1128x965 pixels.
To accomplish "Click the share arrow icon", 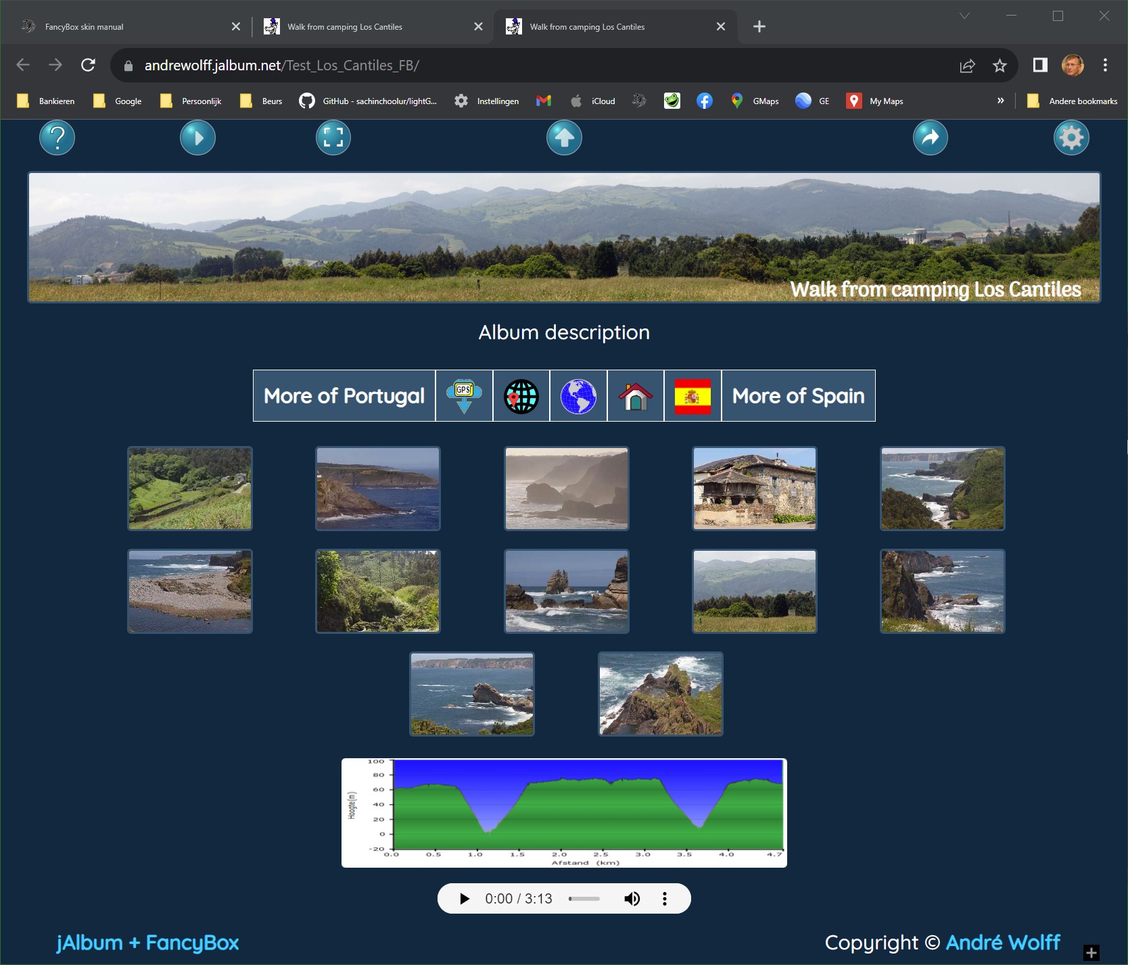I will [931, 138].
